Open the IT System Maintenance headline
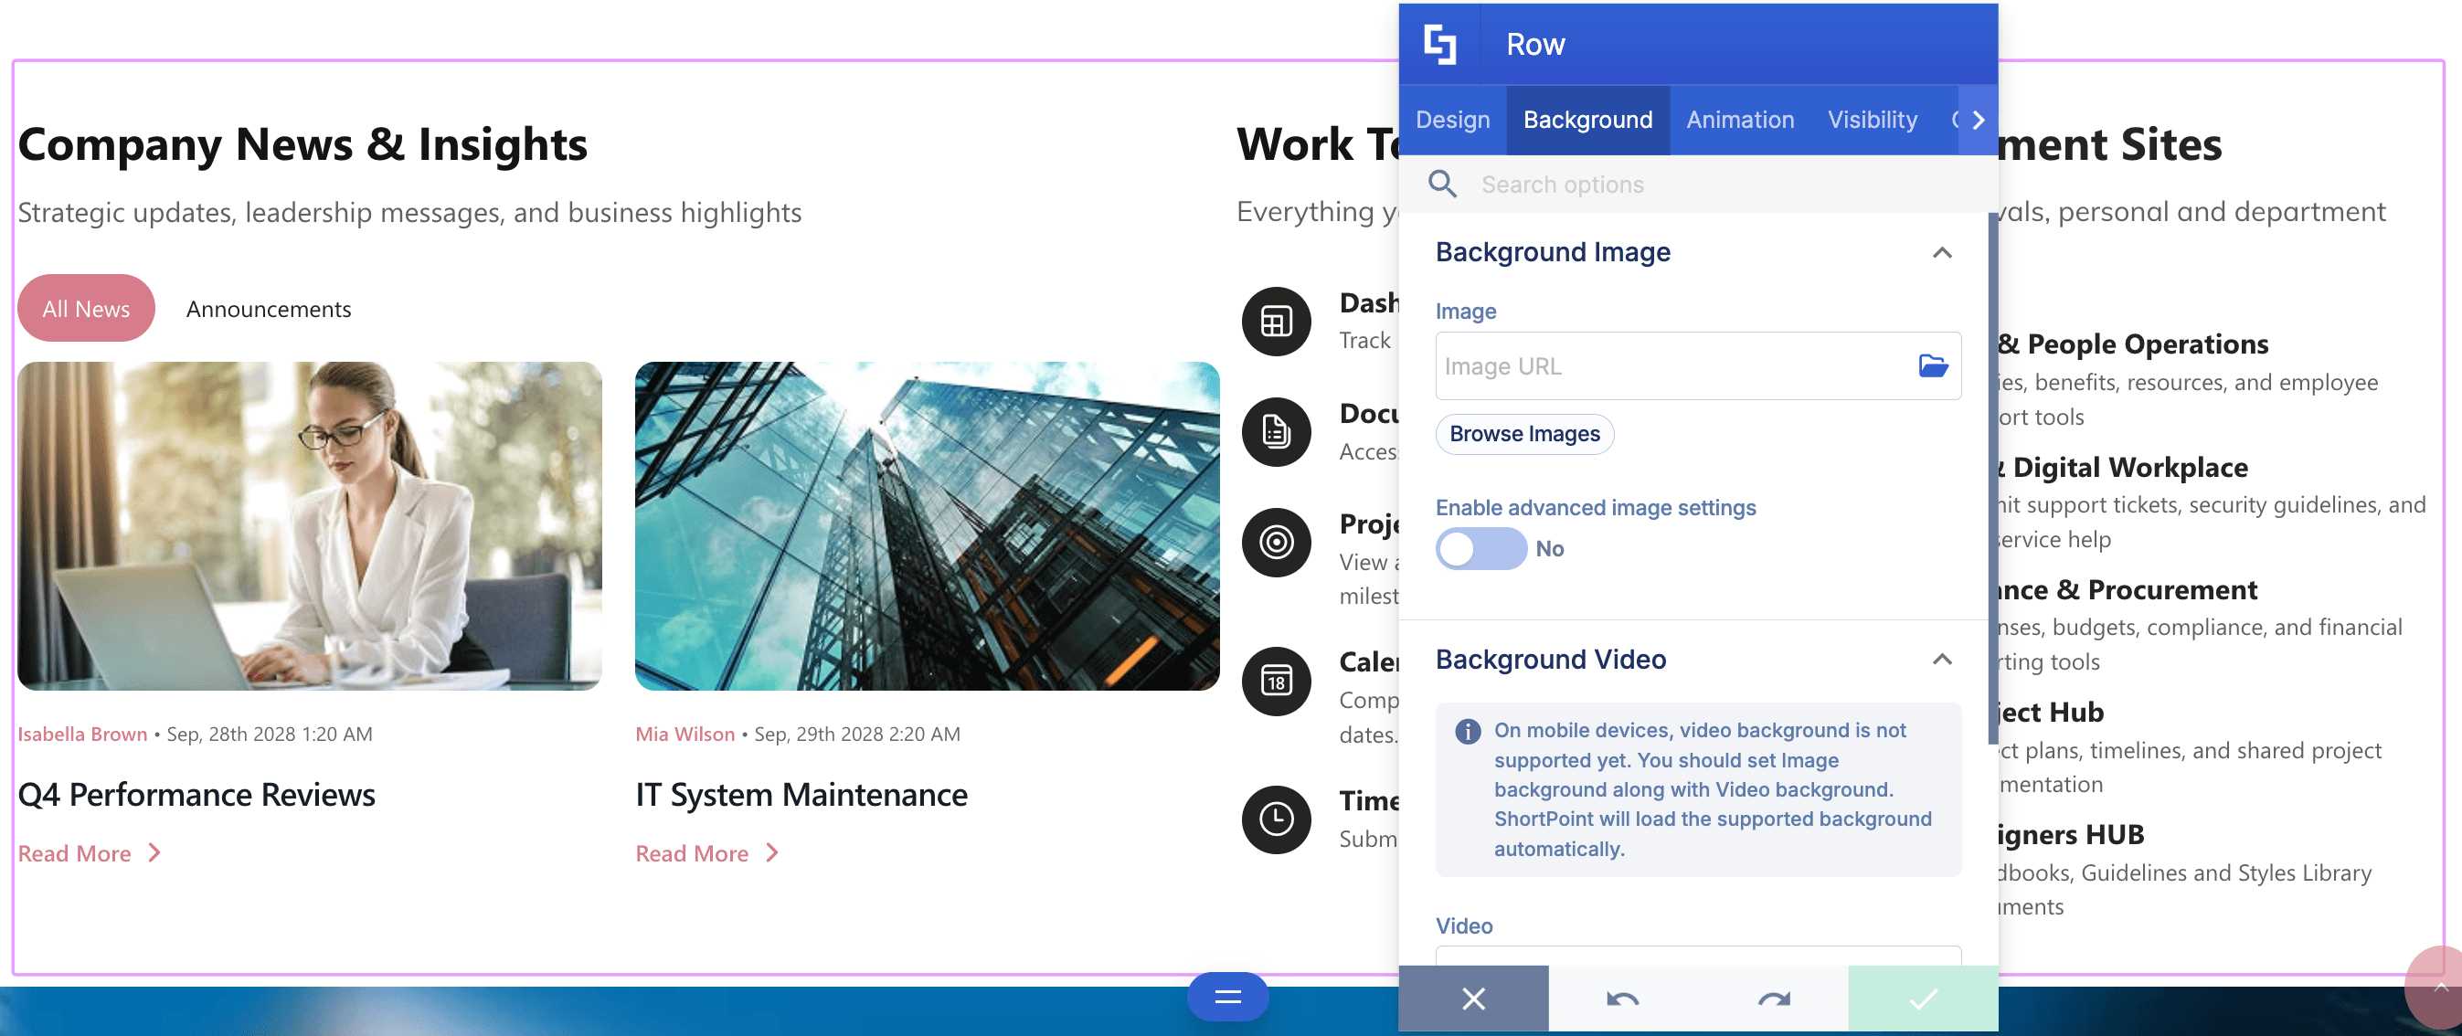 click(x=801, y=794)
